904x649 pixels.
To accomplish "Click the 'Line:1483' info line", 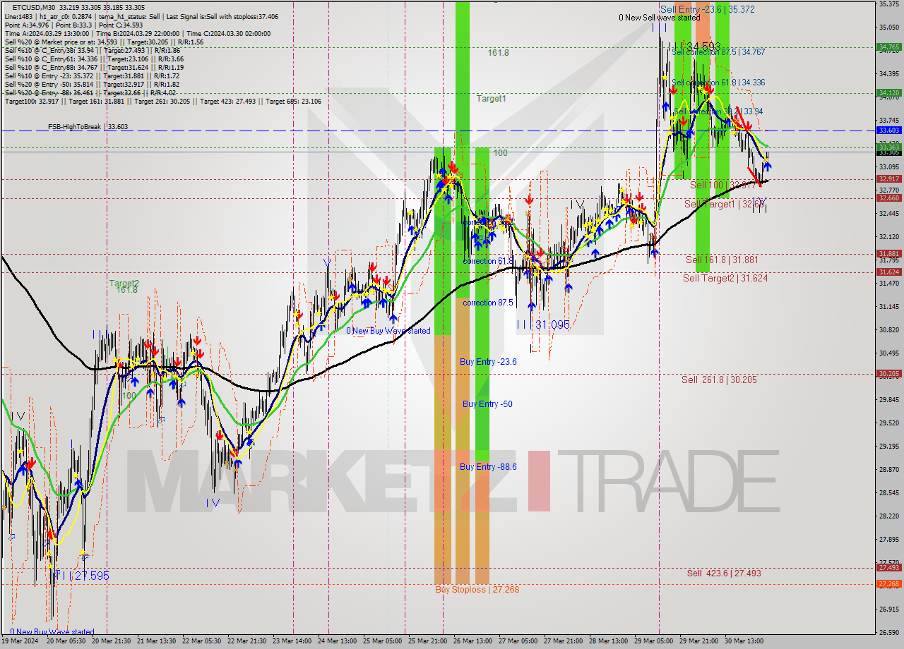I will (x=141, y=16).
